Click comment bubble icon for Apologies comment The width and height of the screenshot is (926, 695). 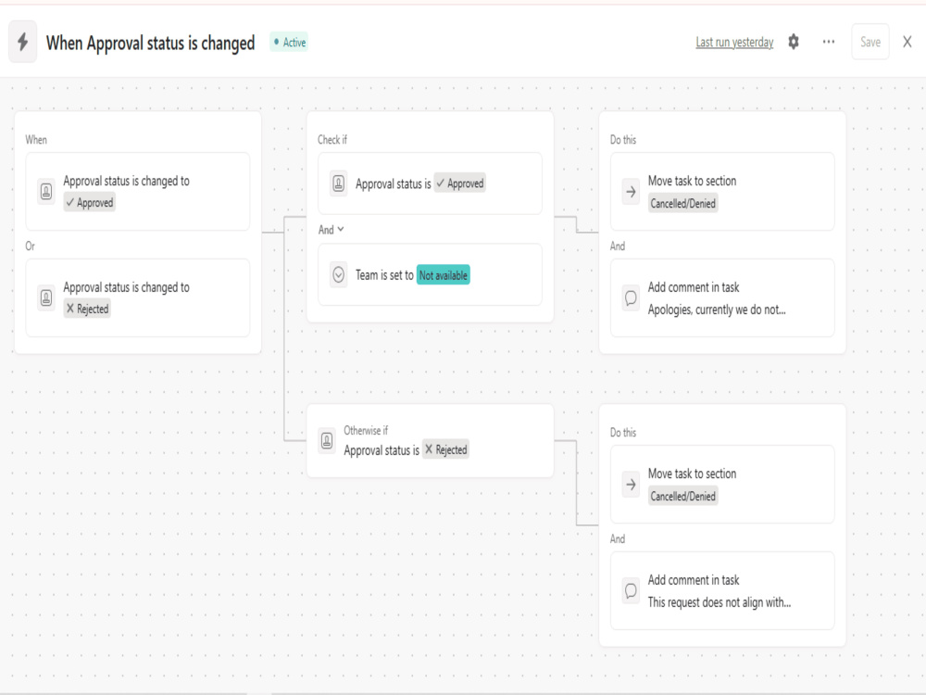[x=631, y=297]
